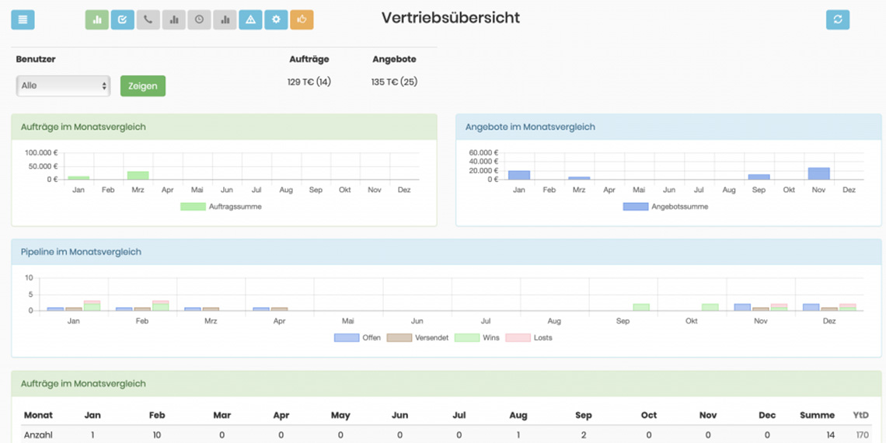Open the hamburger menu in top-left corner
The height and width of the screenshot is (443, 886).
[23, 19]
